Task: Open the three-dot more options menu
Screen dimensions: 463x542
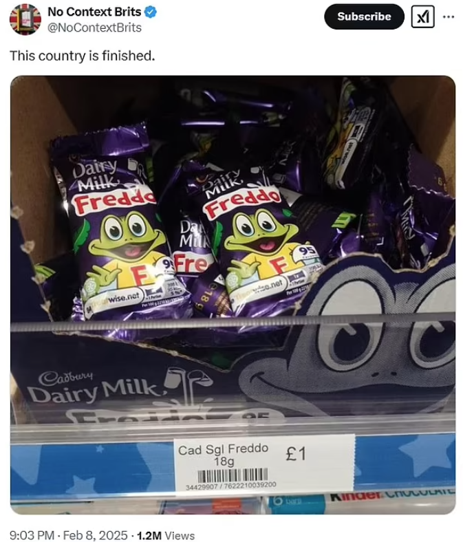Action: (449, 17)
